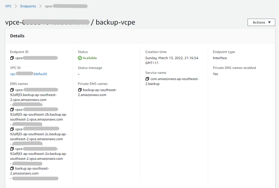
Task: Select the backup-vcpe page title
Action: [115, 22]
